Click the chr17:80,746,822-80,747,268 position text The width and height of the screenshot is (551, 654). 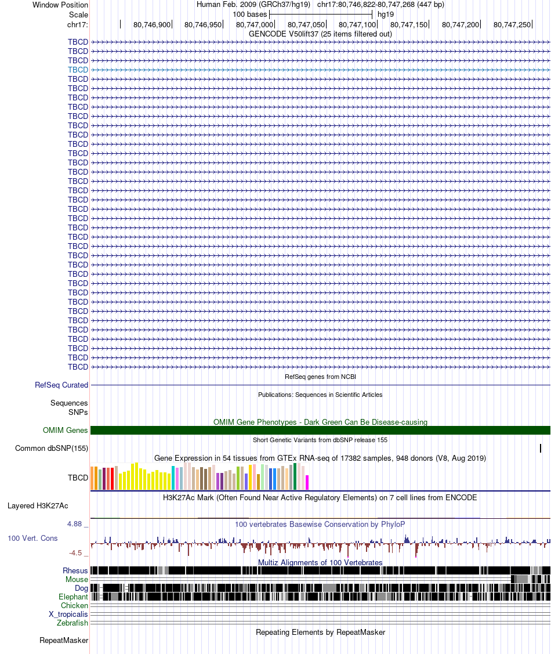[380, 5]
